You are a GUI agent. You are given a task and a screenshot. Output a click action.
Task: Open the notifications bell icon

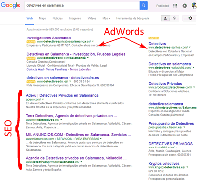[x=185, y=6]
